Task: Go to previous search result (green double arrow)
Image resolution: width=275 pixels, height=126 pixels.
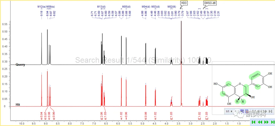Action: point(260,122)
